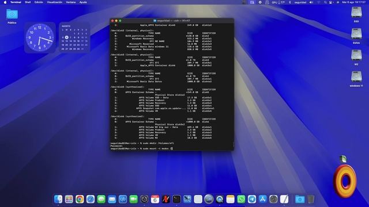
Task: Open the Terminal menu
Action: coord(16,2)
